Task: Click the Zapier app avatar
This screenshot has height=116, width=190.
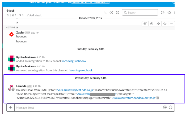Action: click(x=11, y=34)
